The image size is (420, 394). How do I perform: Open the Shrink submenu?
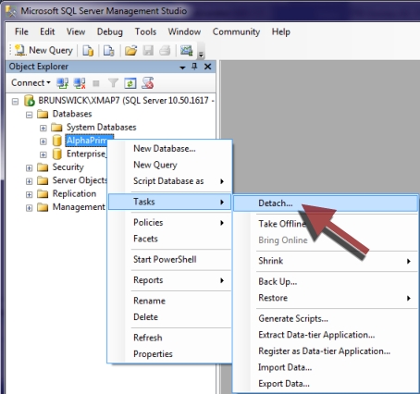(326, 261)
